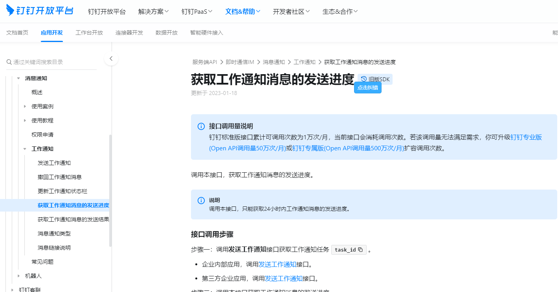This screenshot has width=558, height=292.
Task: Switch to the 数据开放 tab
Action: pyautogui.click(x=167, y=33)
